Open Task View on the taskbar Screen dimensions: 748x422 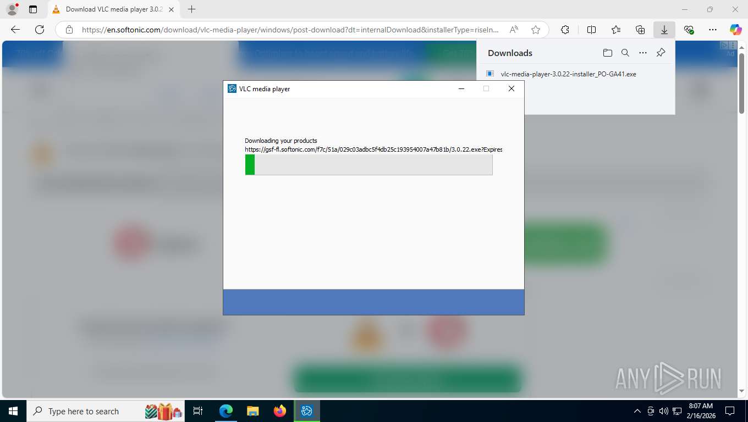coord(198,411)
